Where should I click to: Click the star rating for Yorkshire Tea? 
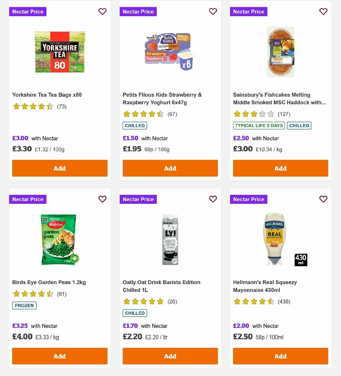pyautogui.click(x=33, y=107)
